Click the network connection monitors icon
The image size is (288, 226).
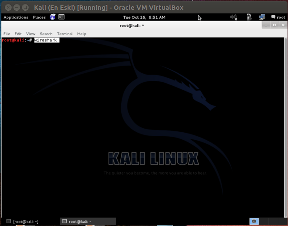262,17
